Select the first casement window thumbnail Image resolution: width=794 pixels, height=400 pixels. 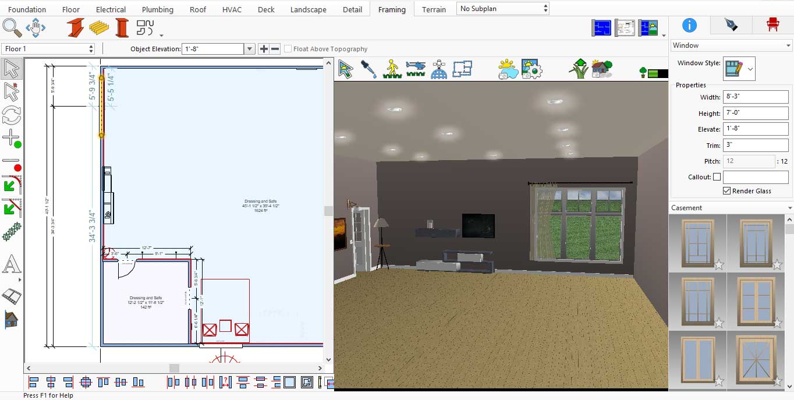coord(697,242)
